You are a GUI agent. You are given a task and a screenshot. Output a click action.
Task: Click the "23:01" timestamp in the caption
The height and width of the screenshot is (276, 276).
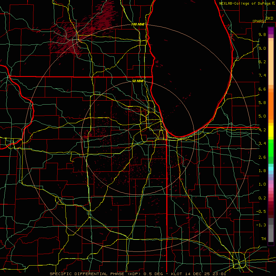(x=219, y=274)
